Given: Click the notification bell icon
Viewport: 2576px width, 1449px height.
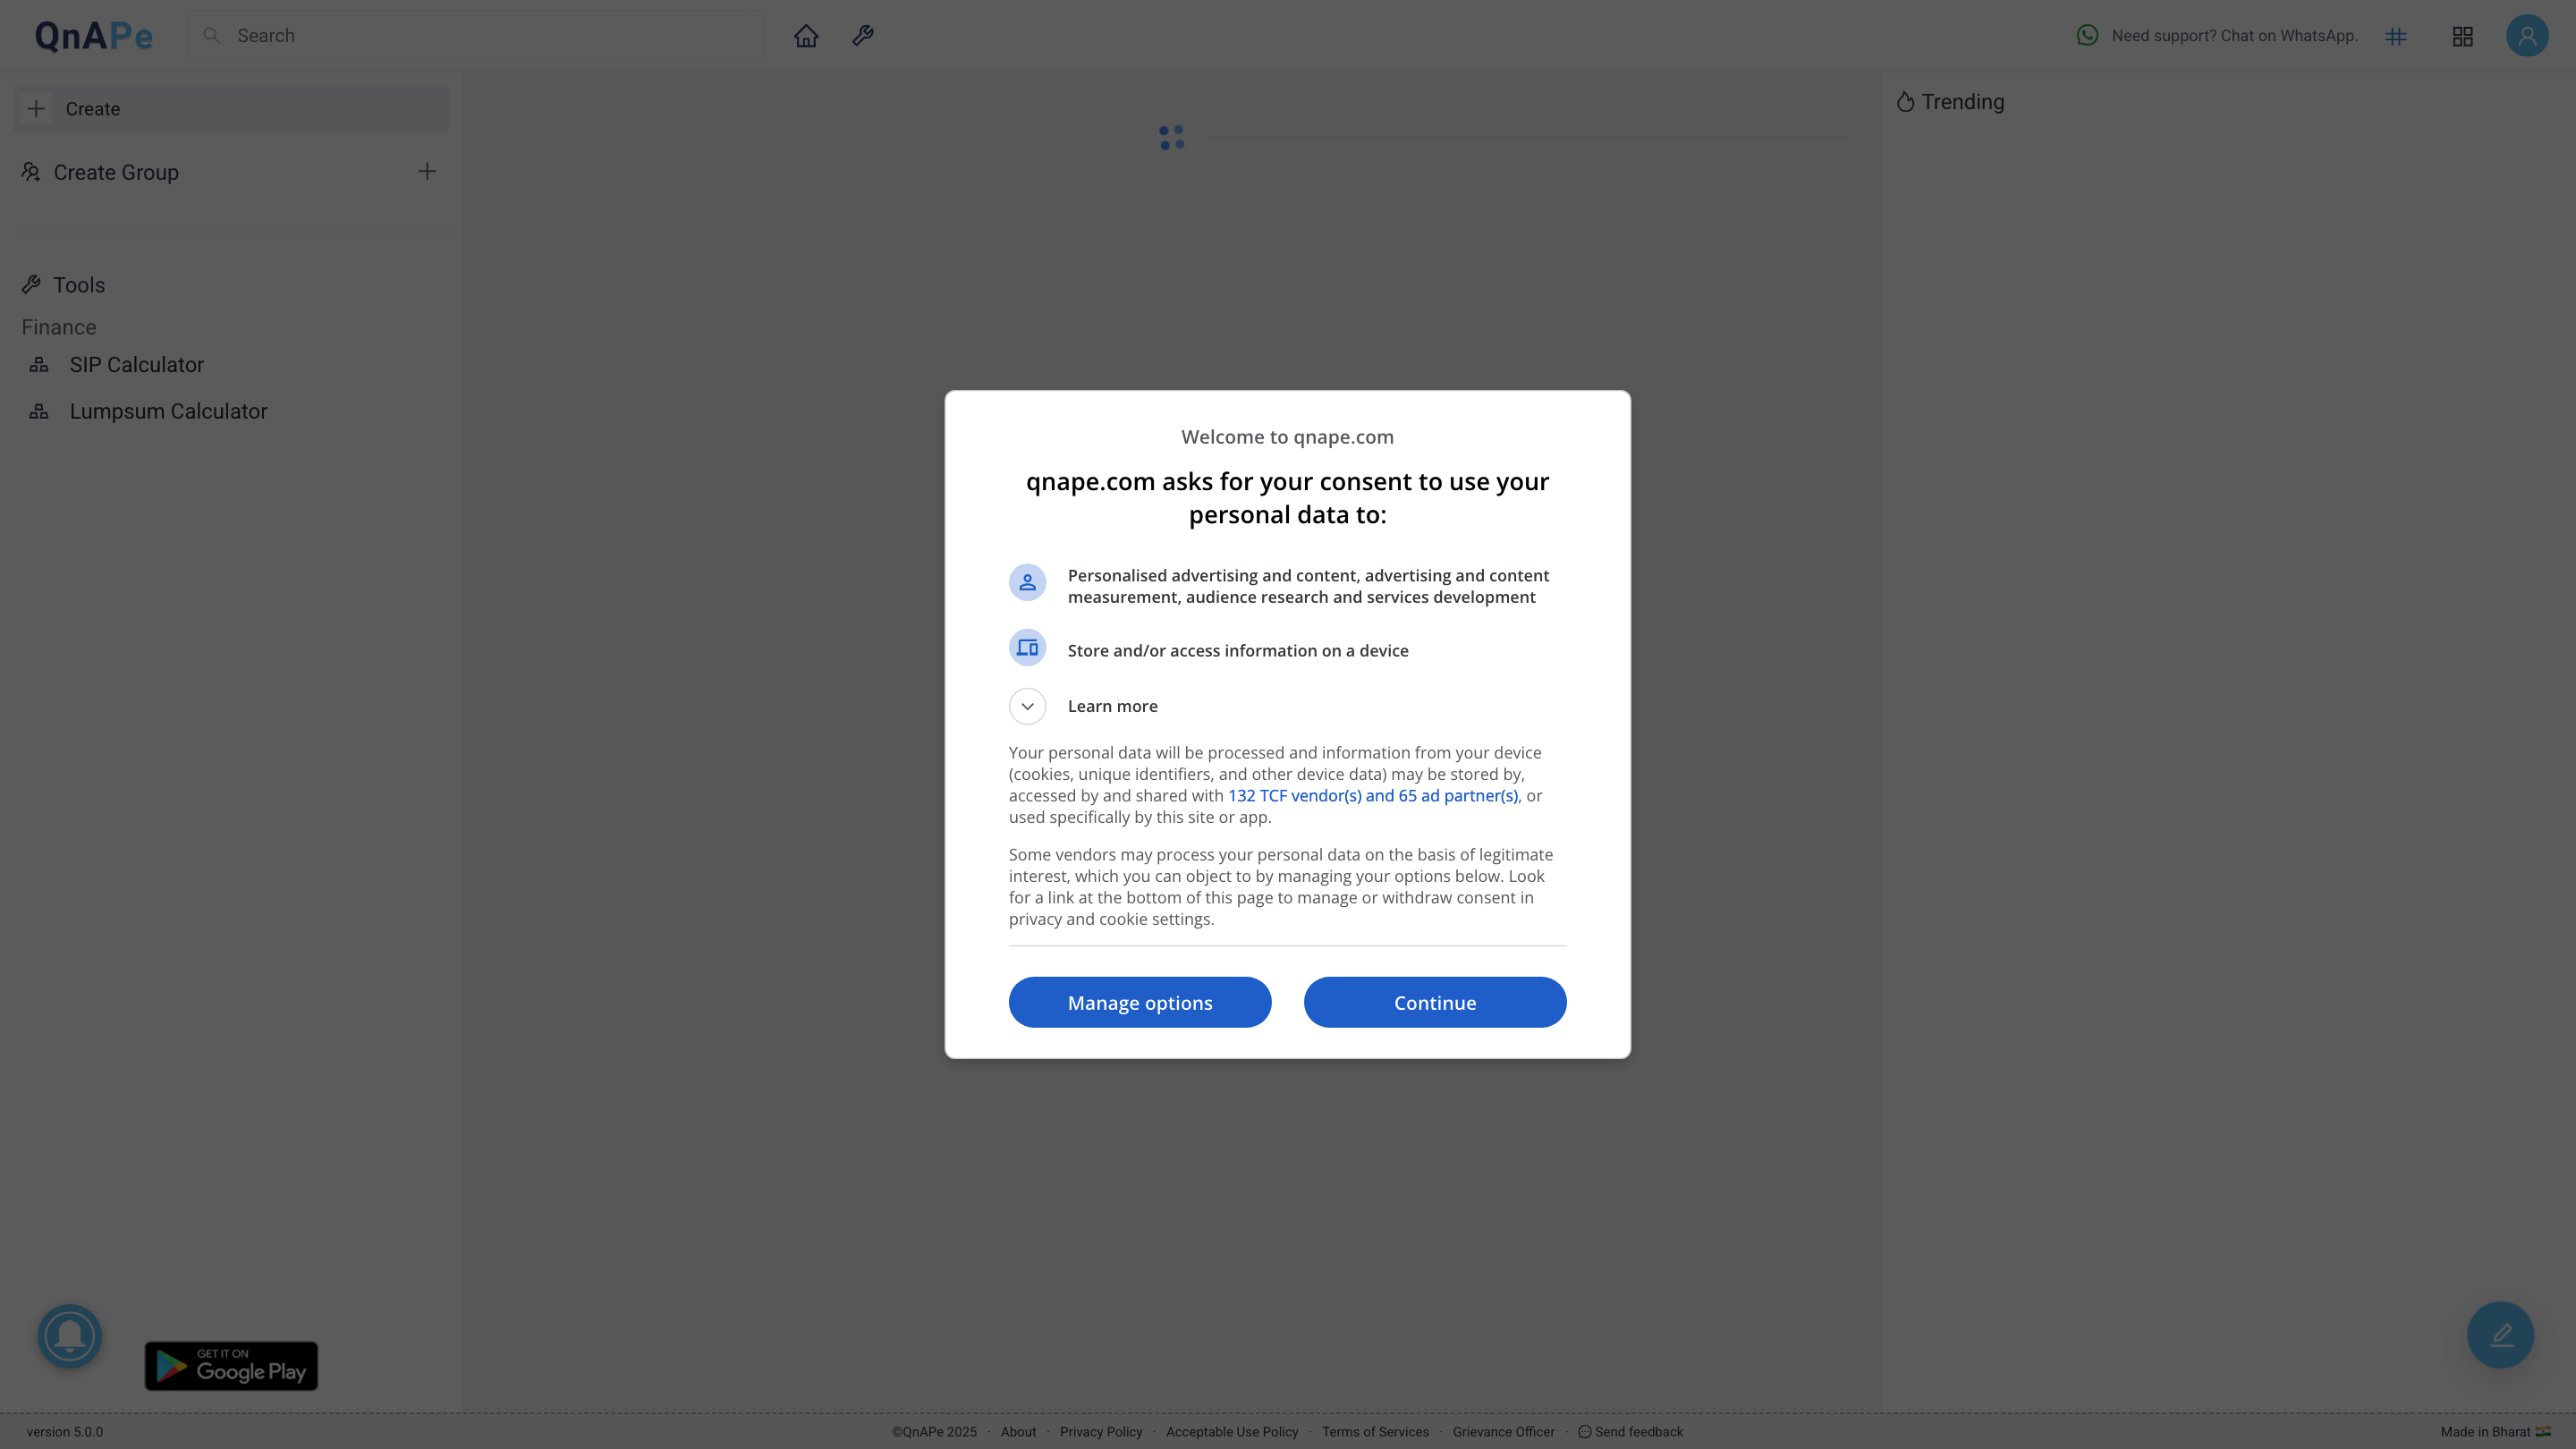Looking at the screenshot, I should 70,1335.
